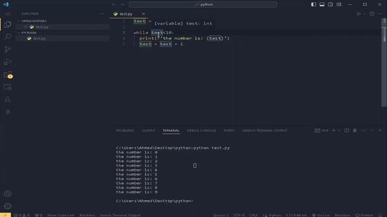Open errors and warnings count in status bar
387x217 pixels.
click(x=22, y=215)
